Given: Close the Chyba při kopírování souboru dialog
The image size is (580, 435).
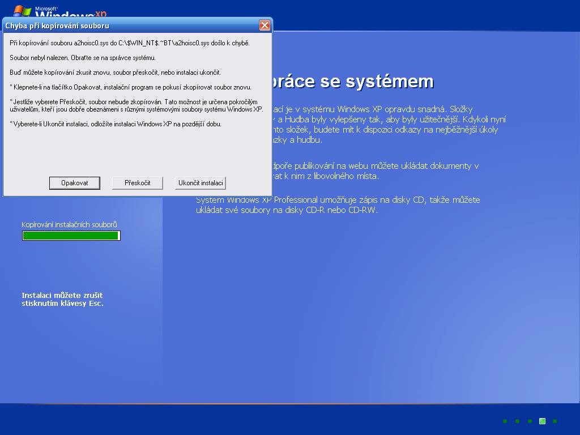Looking at the screenshot, I should 265,25.
